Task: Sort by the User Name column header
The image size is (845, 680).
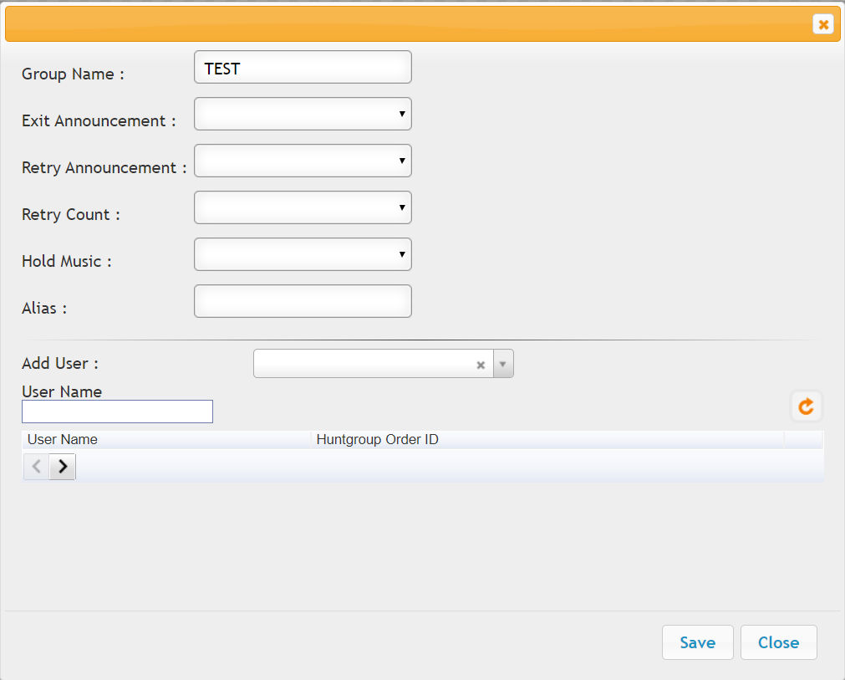Action: [x=166, y=439]
